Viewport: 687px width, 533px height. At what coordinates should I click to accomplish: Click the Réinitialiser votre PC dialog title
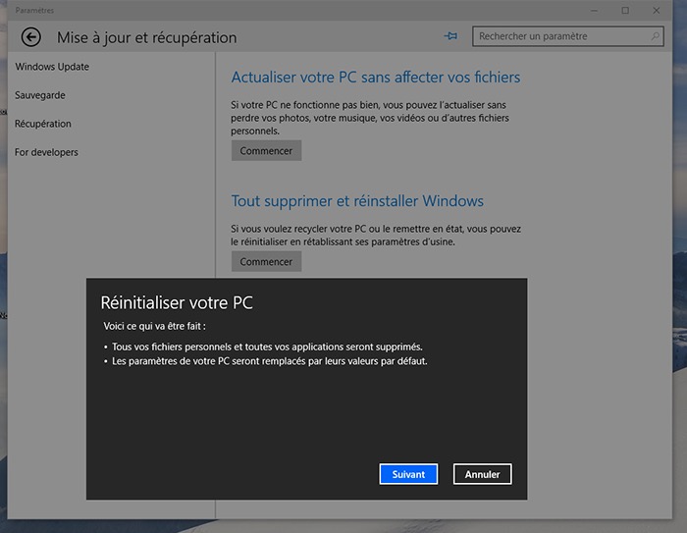pos(177,303)
